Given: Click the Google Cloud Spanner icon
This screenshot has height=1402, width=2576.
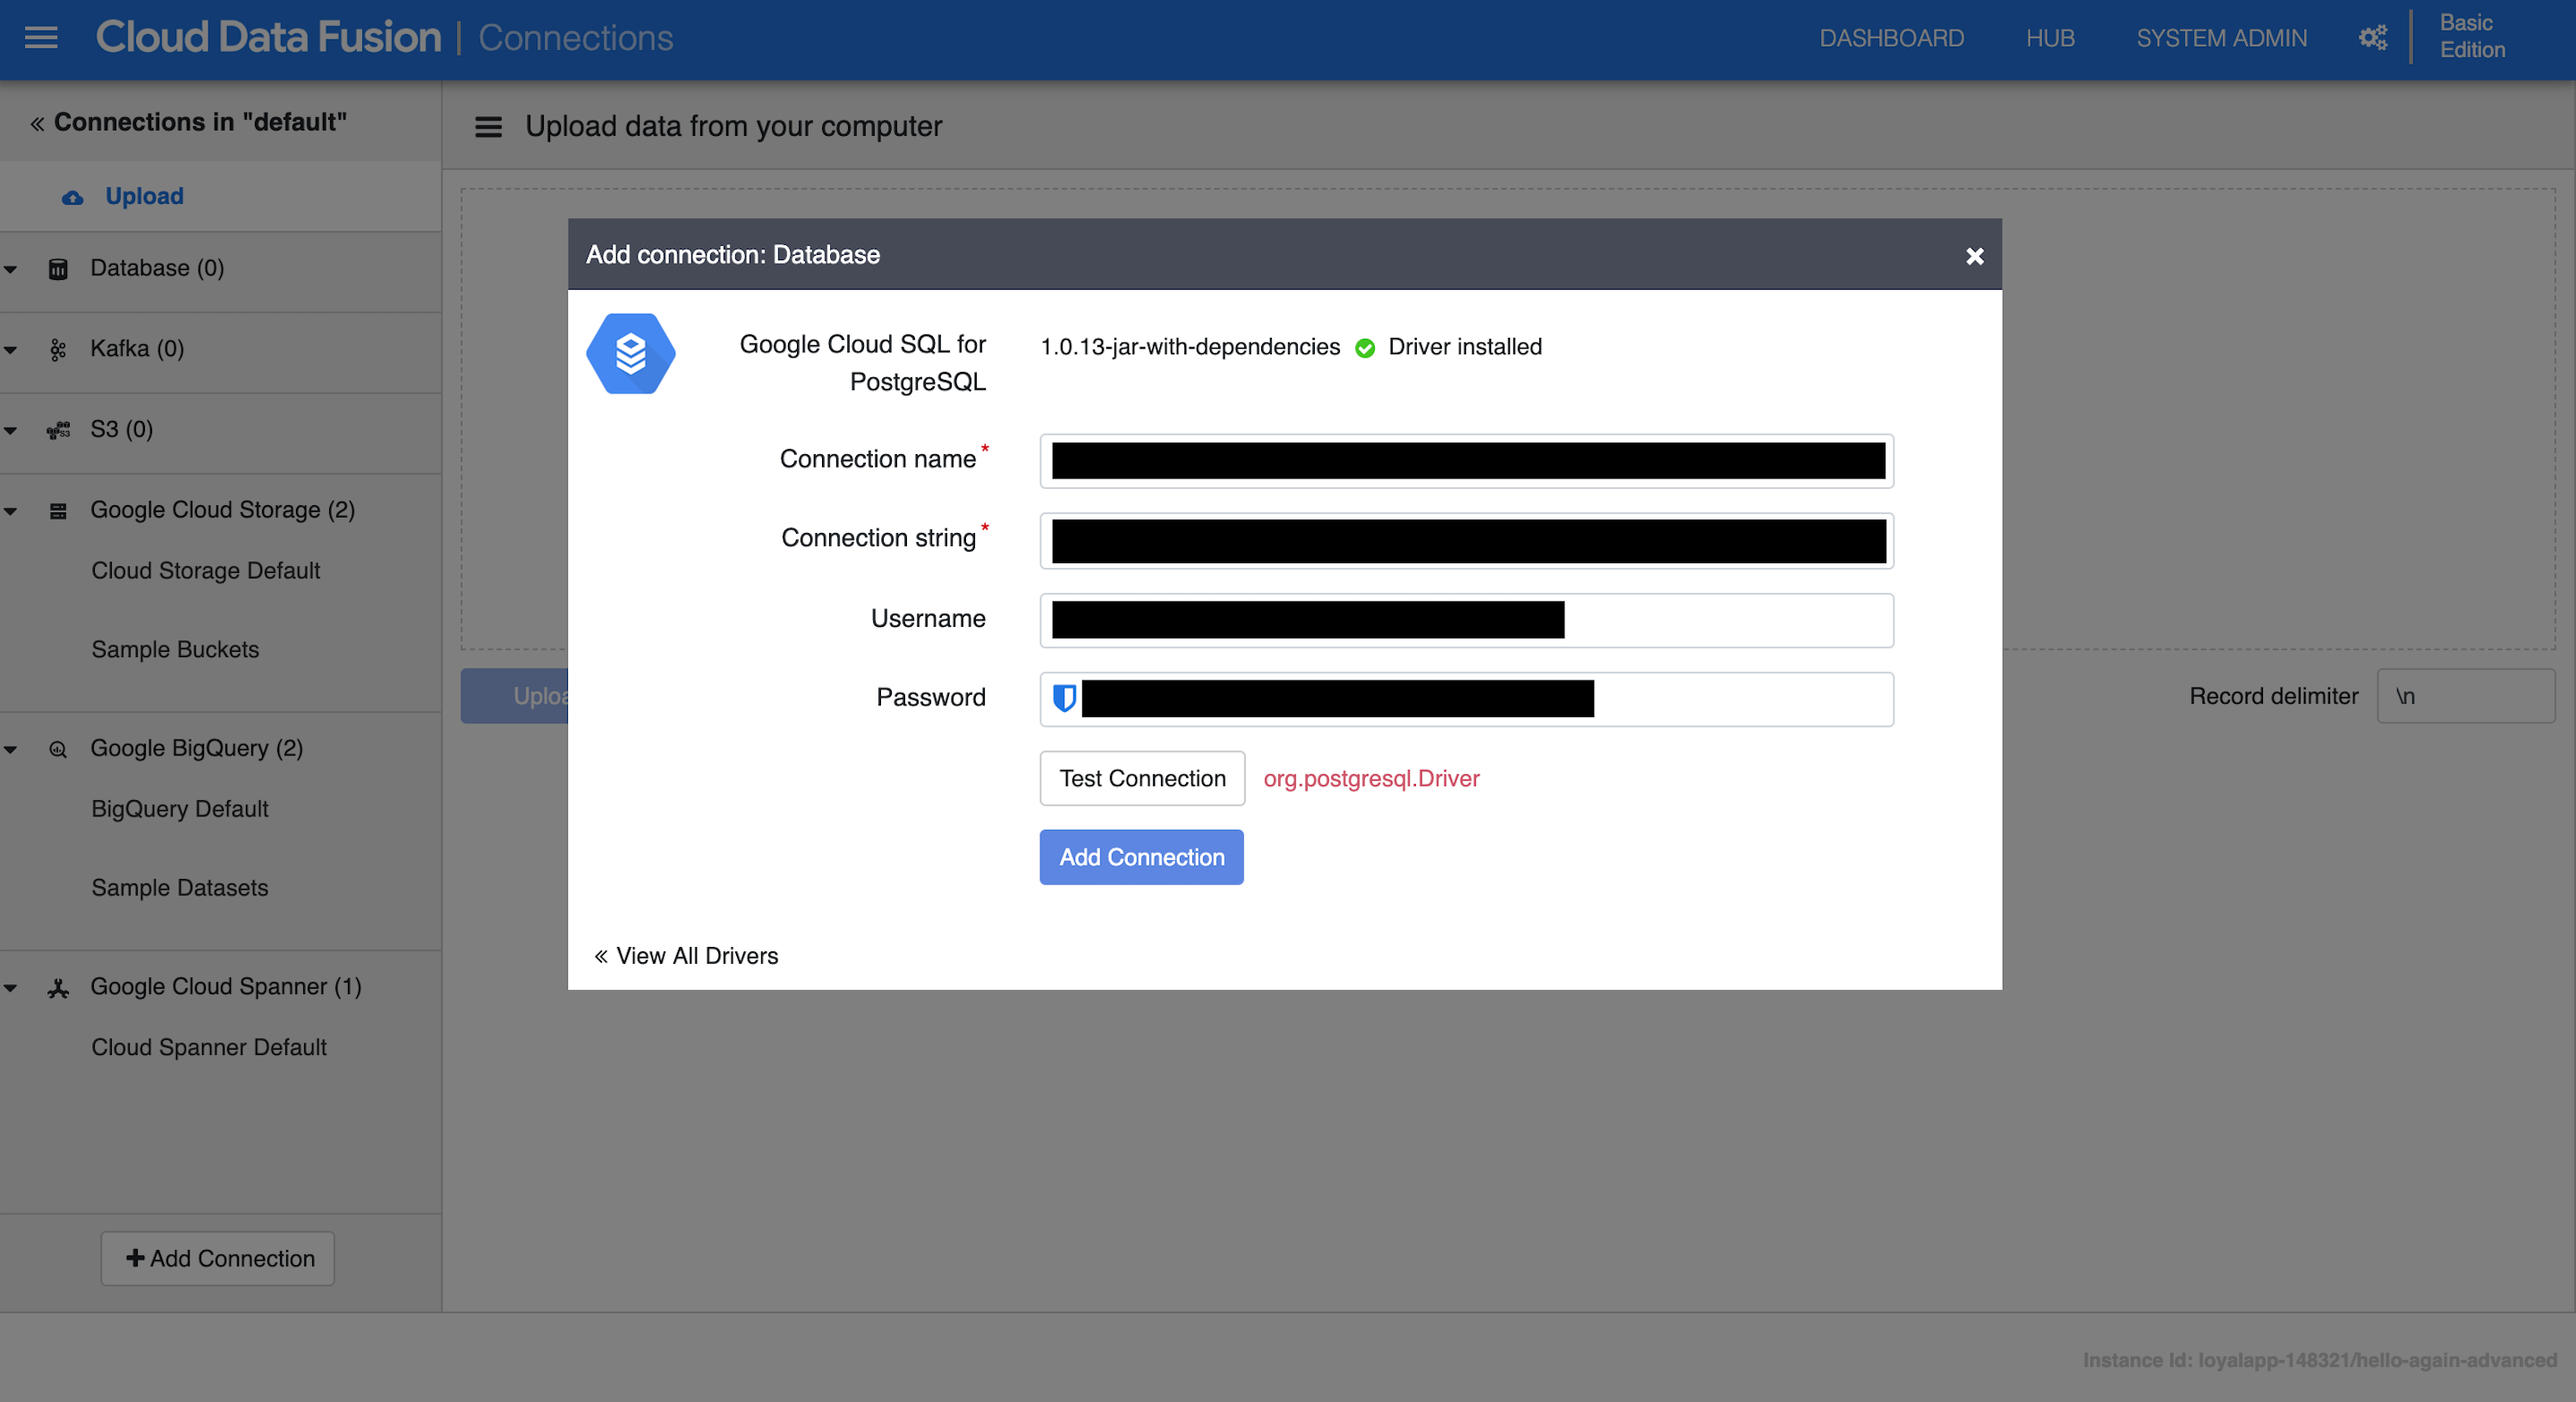Looking at the screenshot, I should (58, 988).
